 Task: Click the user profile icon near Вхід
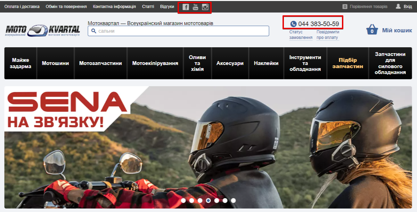coord(398,7)
